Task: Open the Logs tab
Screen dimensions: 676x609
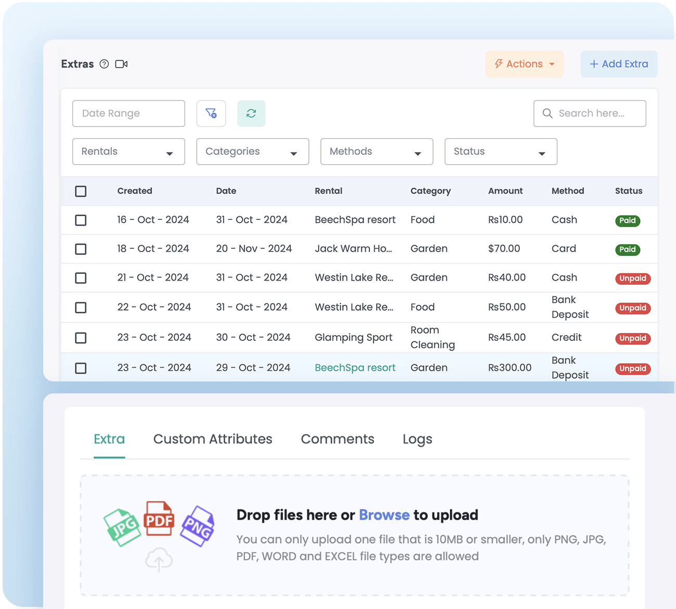Action: coord(417,439)
